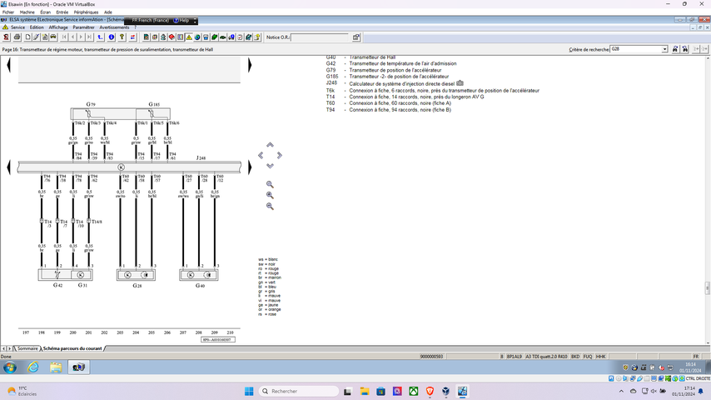The image size is (711, 400).
Task: Click the Help button in language bar
Action: click(181, 21)
